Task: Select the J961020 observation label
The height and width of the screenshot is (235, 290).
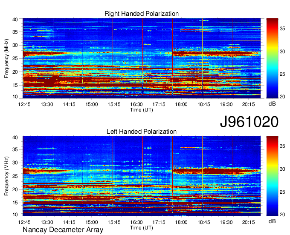Action: point(249,122)
